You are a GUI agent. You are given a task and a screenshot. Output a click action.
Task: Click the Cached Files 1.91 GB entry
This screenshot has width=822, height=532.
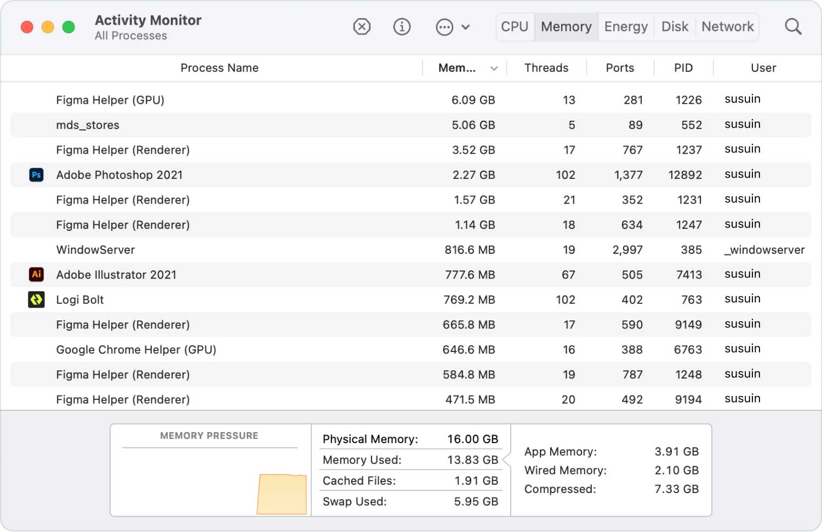410,480
